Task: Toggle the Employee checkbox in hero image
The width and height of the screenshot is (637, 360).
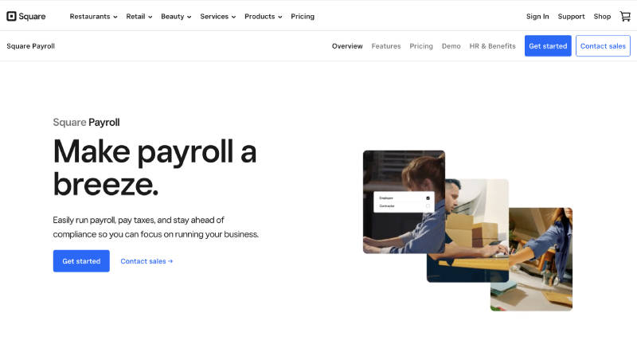Action: 428,198
